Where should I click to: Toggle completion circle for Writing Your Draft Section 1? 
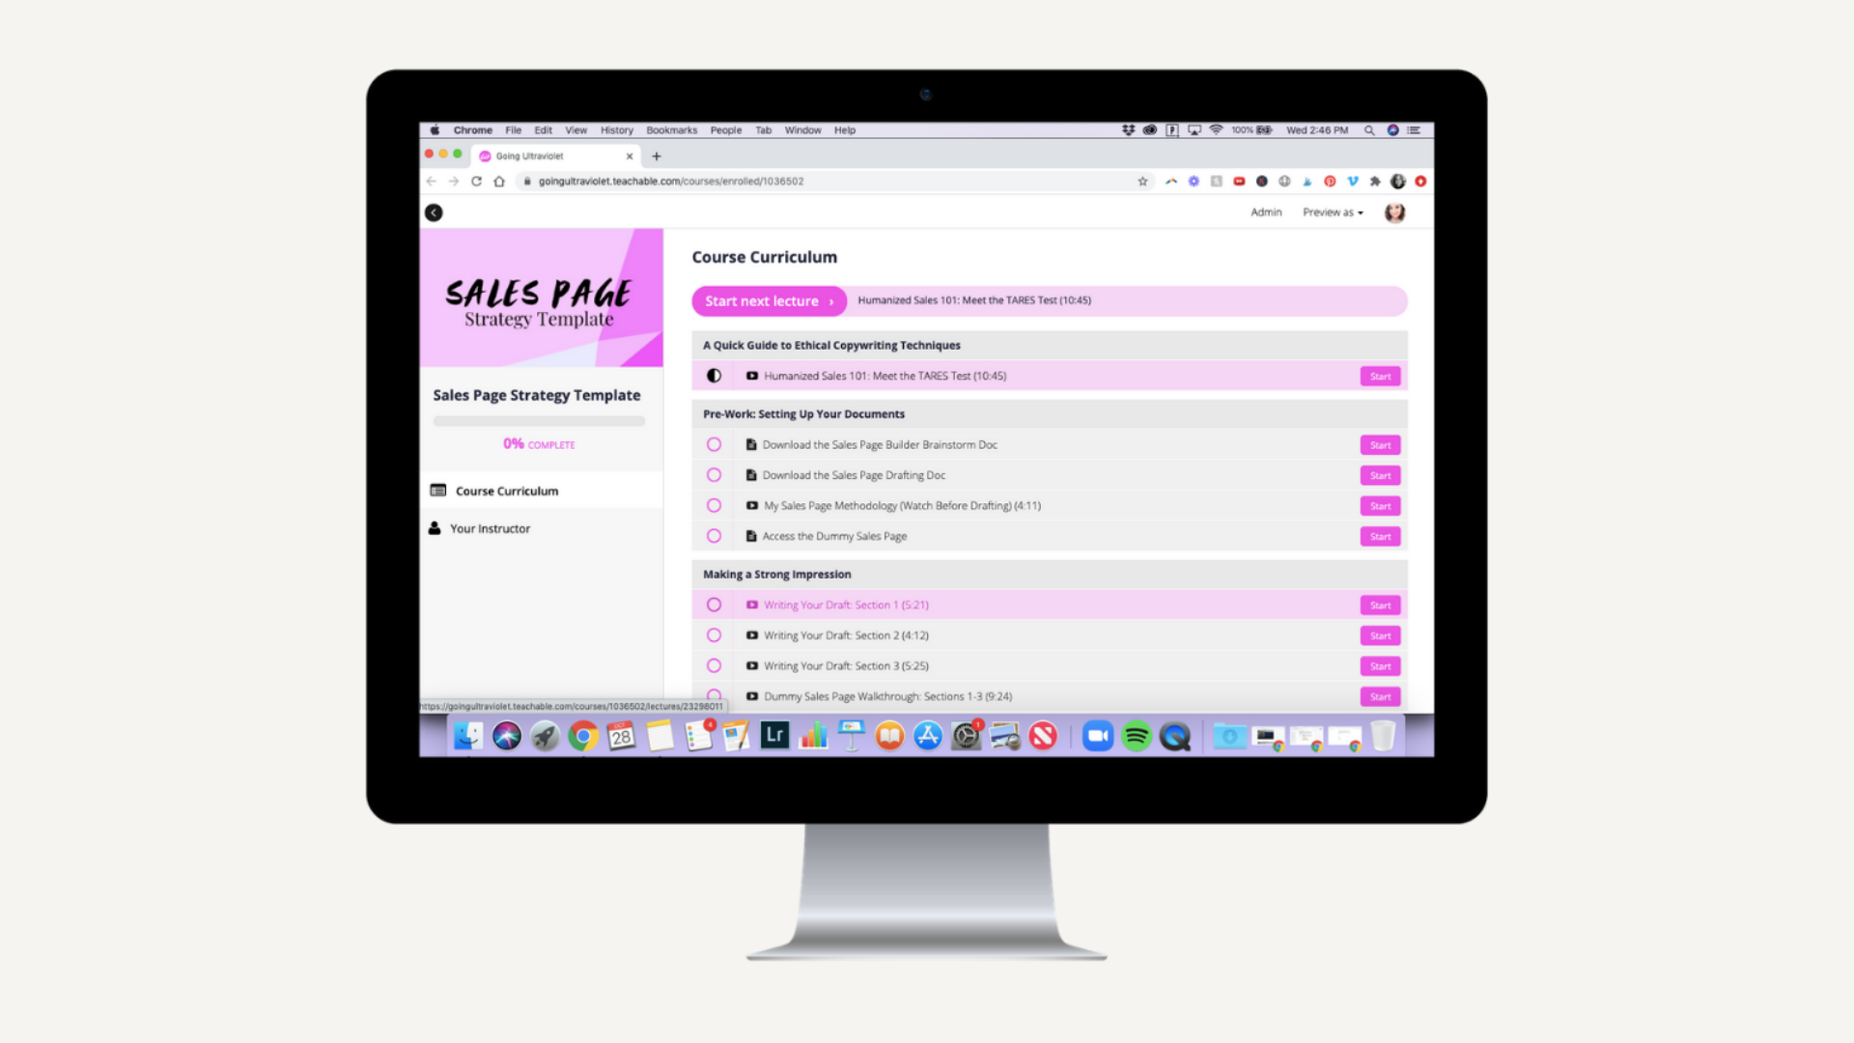713,604
